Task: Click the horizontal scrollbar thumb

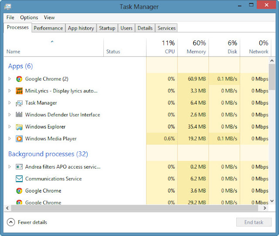Action: [135, 208]
